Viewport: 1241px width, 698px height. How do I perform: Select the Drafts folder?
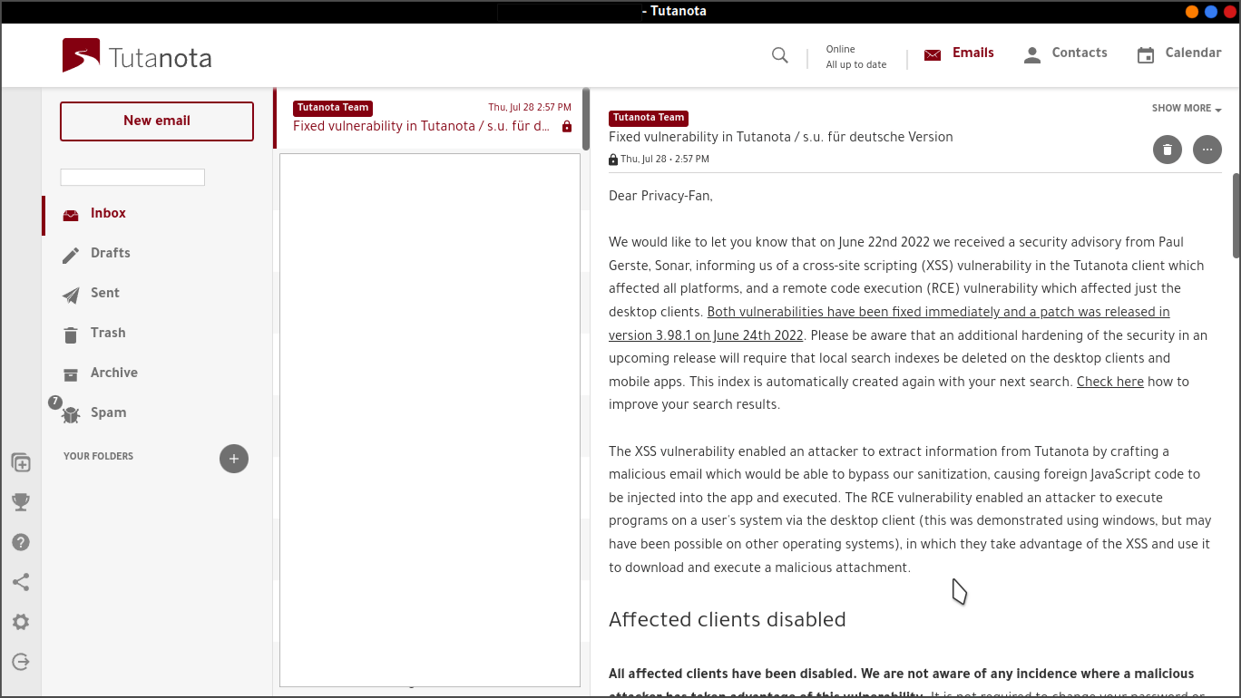click(110, 253)
